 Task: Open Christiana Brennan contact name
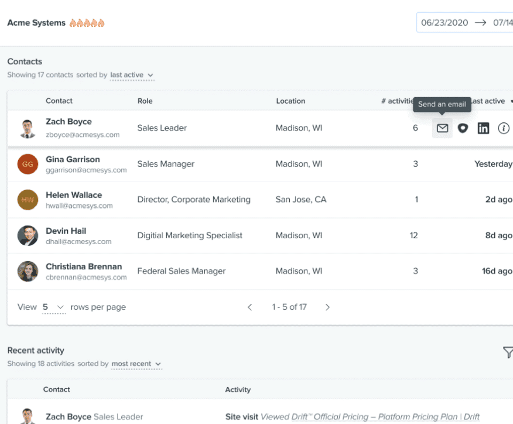coord(84,267)
